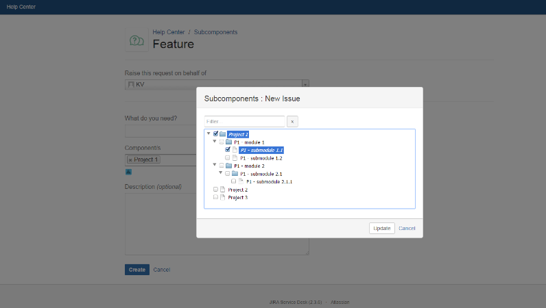The image size is (546, 308).
Task: Click the Update button
Action: 382,229
